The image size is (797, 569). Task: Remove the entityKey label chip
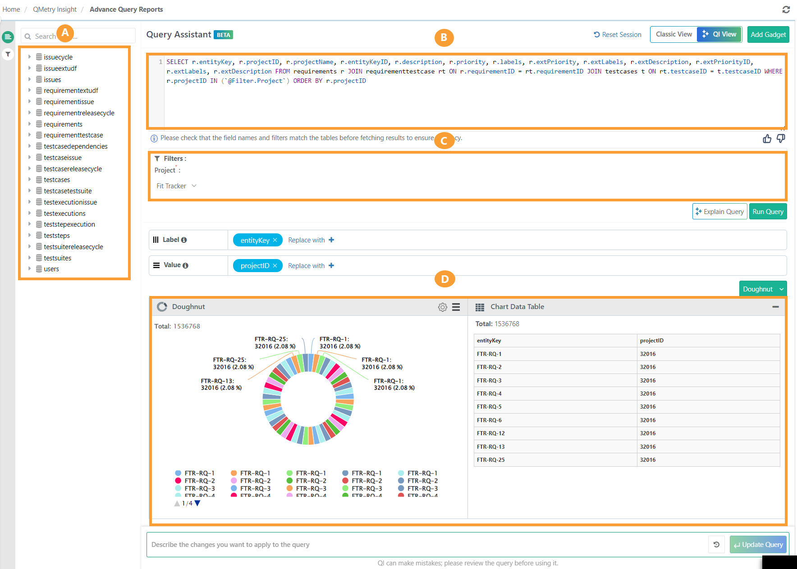(x=275, y=240)
